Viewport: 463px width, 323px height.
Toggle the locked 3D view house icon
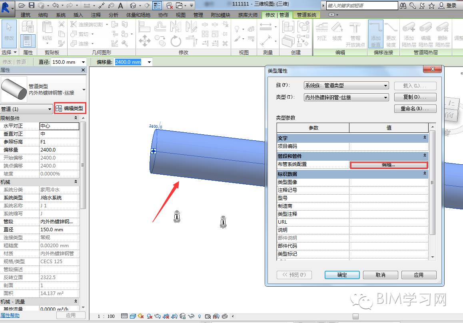coord(183,316)
